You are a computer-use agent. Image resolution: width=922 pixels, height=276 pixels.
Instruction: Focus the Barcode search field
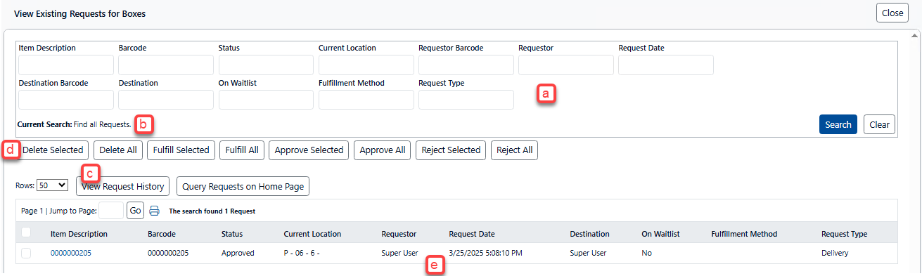[166, 65]
